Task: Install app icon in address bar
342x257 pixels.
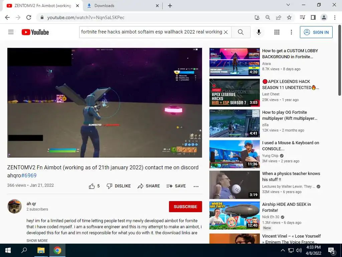Action: [x=257, y=17]
